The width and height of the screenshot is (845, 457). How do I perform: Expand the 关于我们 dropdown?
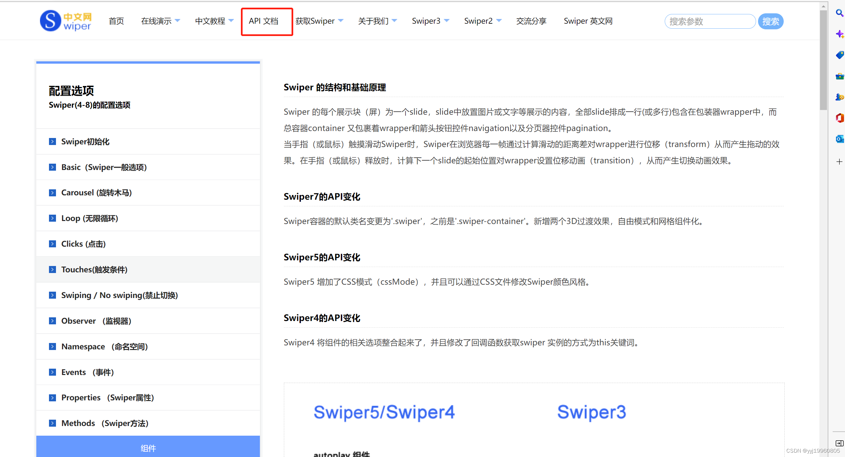pyautogui.click(x=377, y=21)
